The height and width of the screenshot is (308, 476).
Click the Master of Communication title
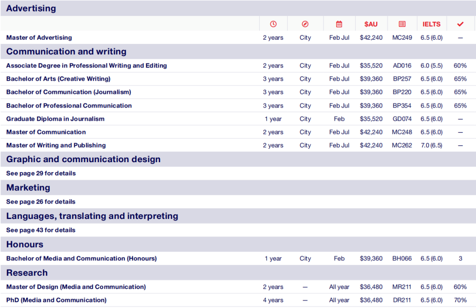46,132
